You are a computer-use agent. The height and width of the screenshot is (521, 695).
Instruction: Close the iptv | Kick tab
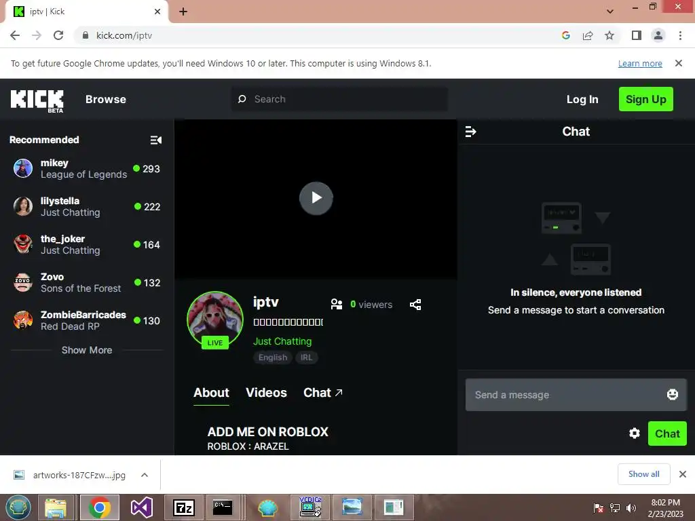(x=157, y=12)
